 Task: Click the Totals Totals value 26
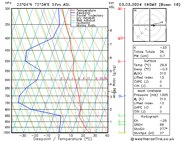(x=162, y=52)
